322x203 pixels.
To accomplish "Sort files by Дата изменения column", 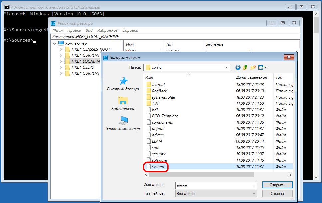I will coord(253,77).
